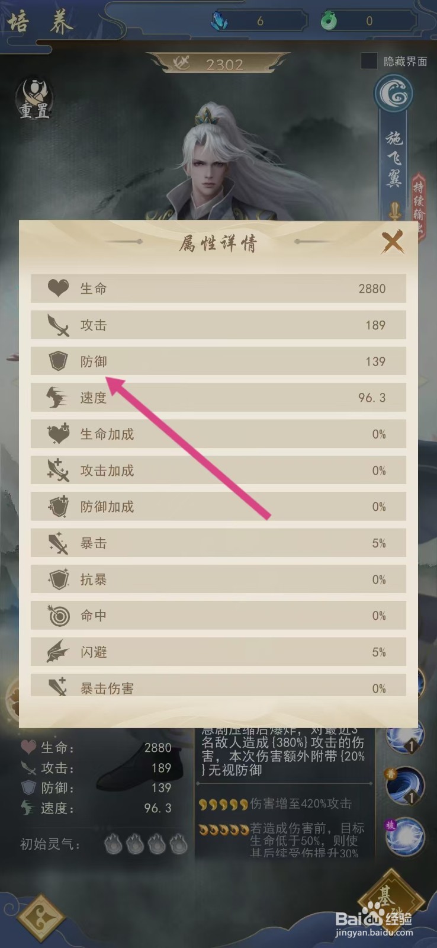The width and height of the screenshot is (437, 948).
Task: Check the 隐藏界面 checkbox
Action: pos(369,60)
